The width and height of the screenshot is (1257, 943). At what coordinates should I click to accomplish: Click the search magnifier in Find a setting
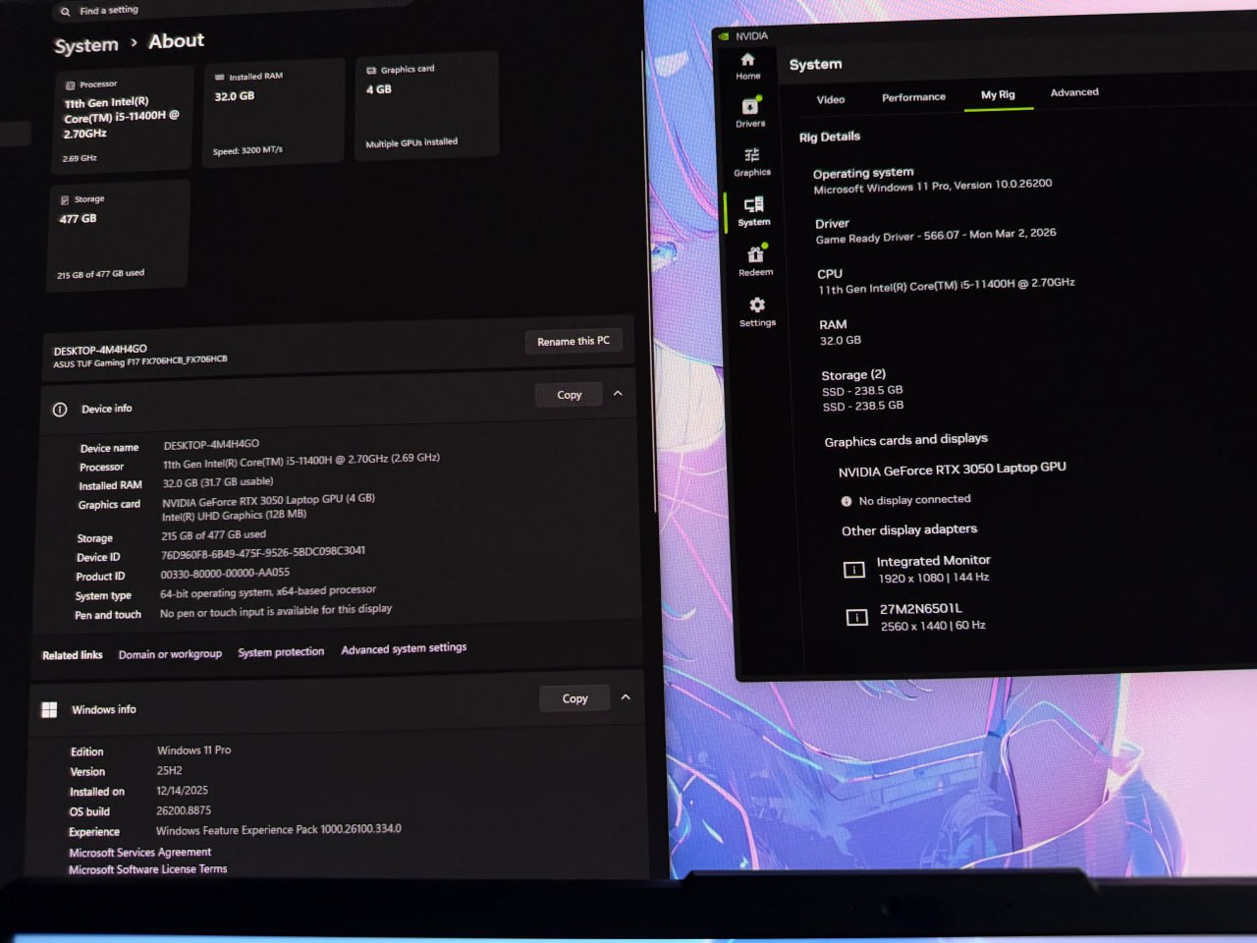pyautogui.click(x=66, y=12)
